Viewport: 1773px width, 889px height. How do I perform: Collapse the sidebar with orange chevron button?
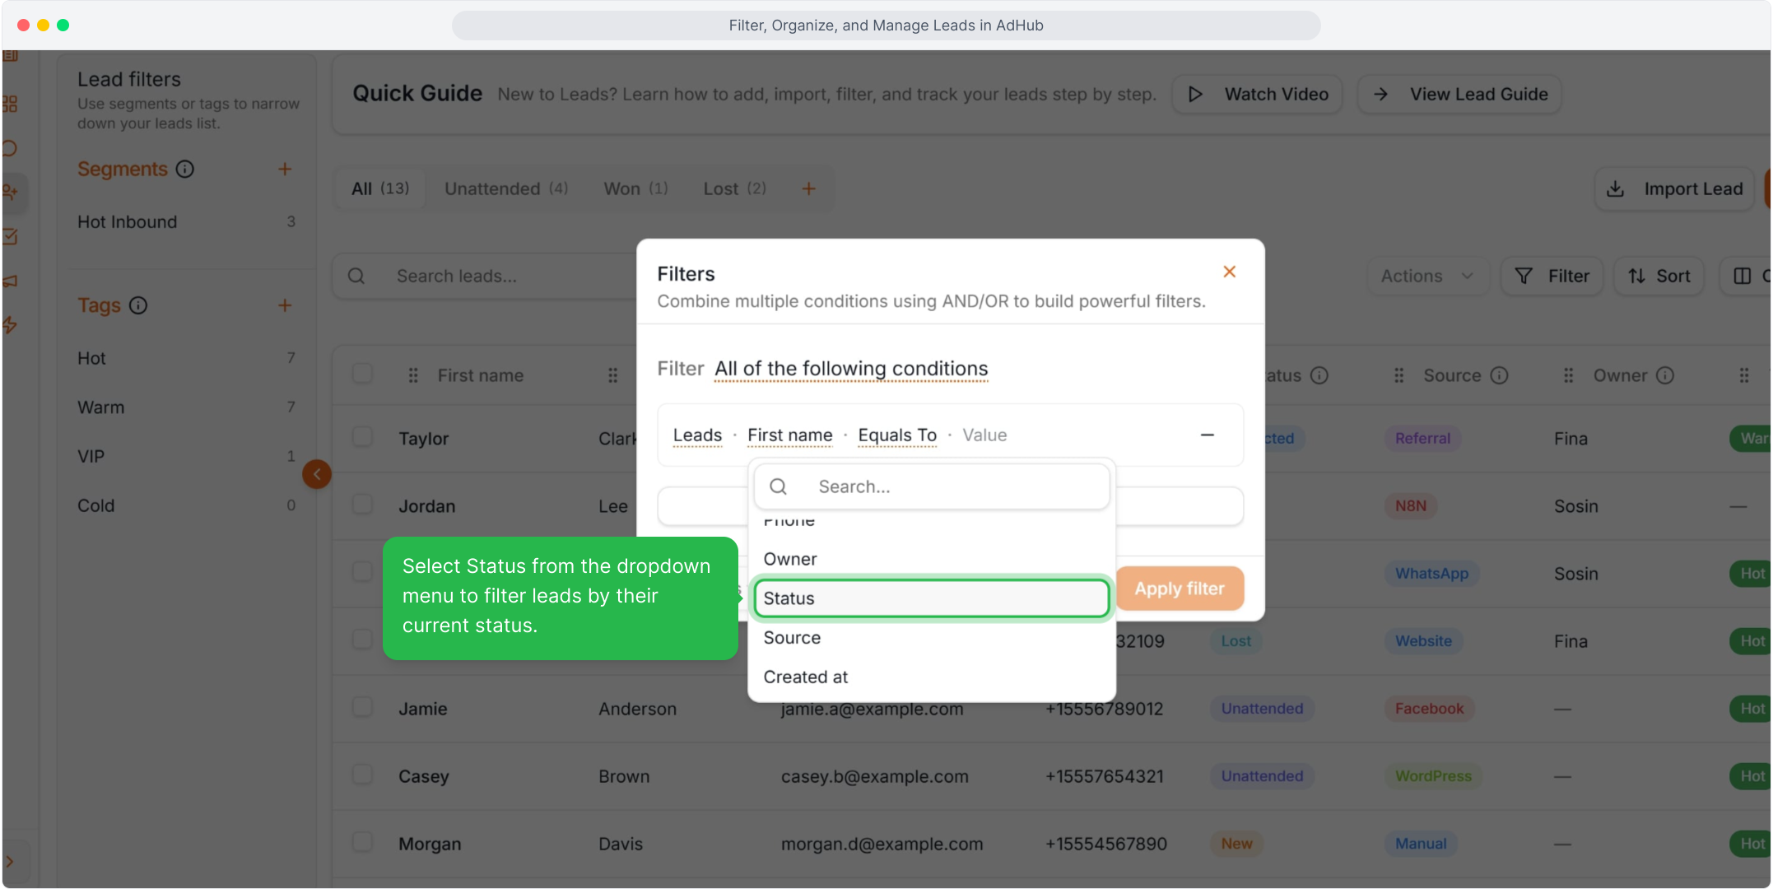(317, 474)
